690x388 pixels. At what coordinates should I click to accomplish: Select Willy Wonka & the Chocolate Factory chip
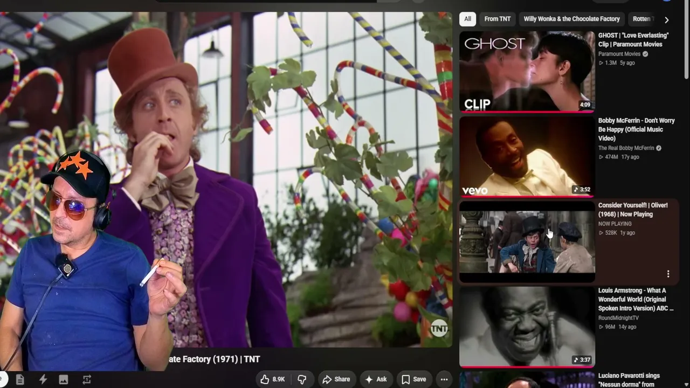tap(571, 19)
